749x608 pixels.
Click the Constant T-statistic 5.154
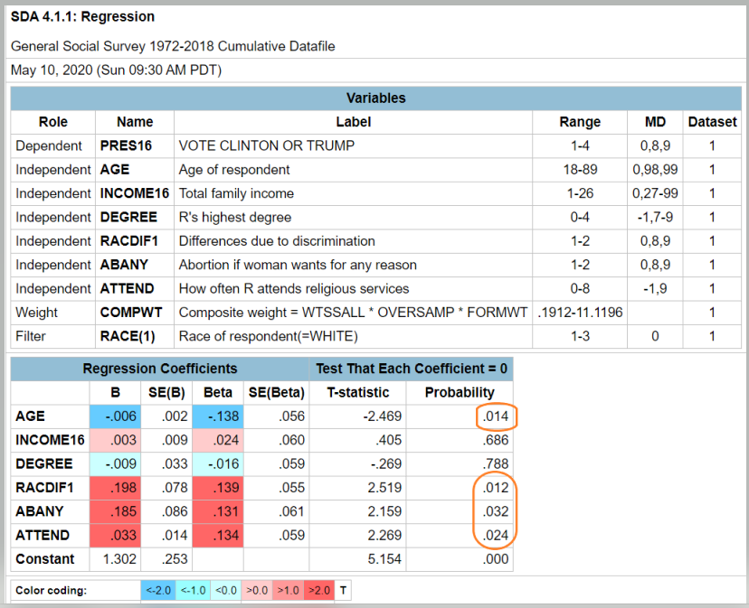384,559
